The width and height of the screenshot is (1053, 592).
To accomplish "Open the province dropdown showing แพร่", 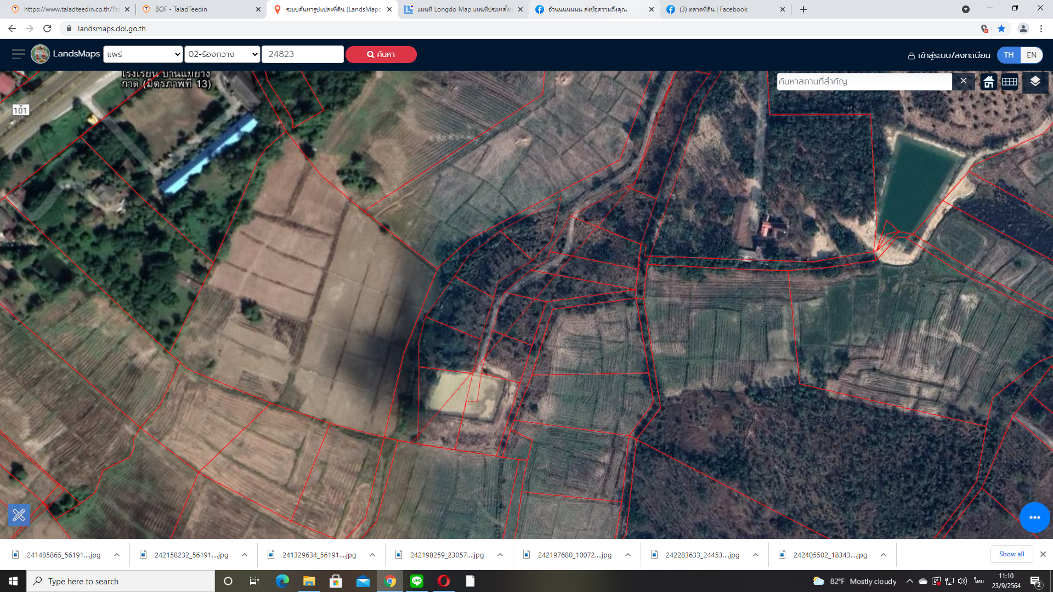I will tap(143, 54).
